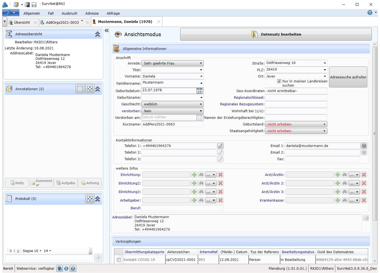Click the calendar icon beside Geburtsdatum
The image size is (380, 273).
click(199, 91)
